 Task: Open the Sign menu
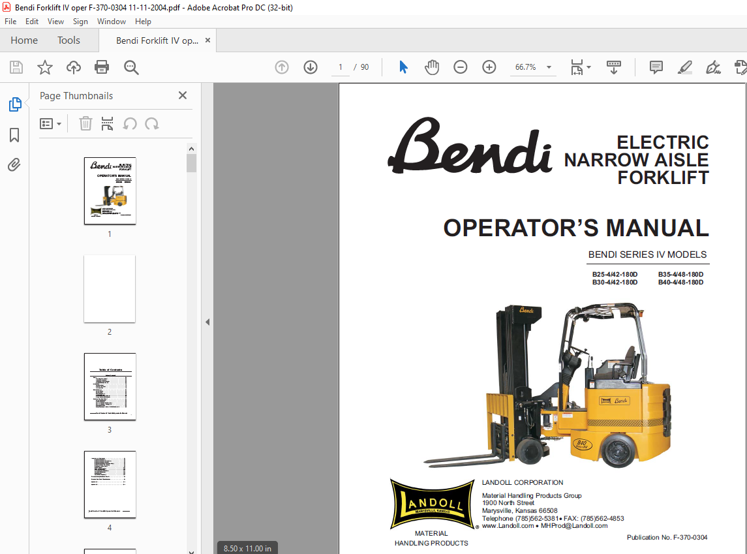(x=80, y=22)
